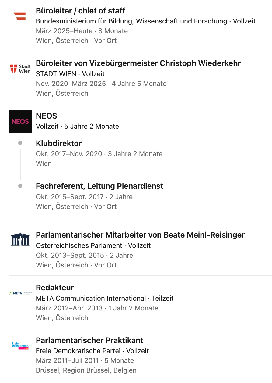The height and width of the screenshot is (383, 272).
Task: Click the Freie Demokraten FDP logo
Action: 20,346
